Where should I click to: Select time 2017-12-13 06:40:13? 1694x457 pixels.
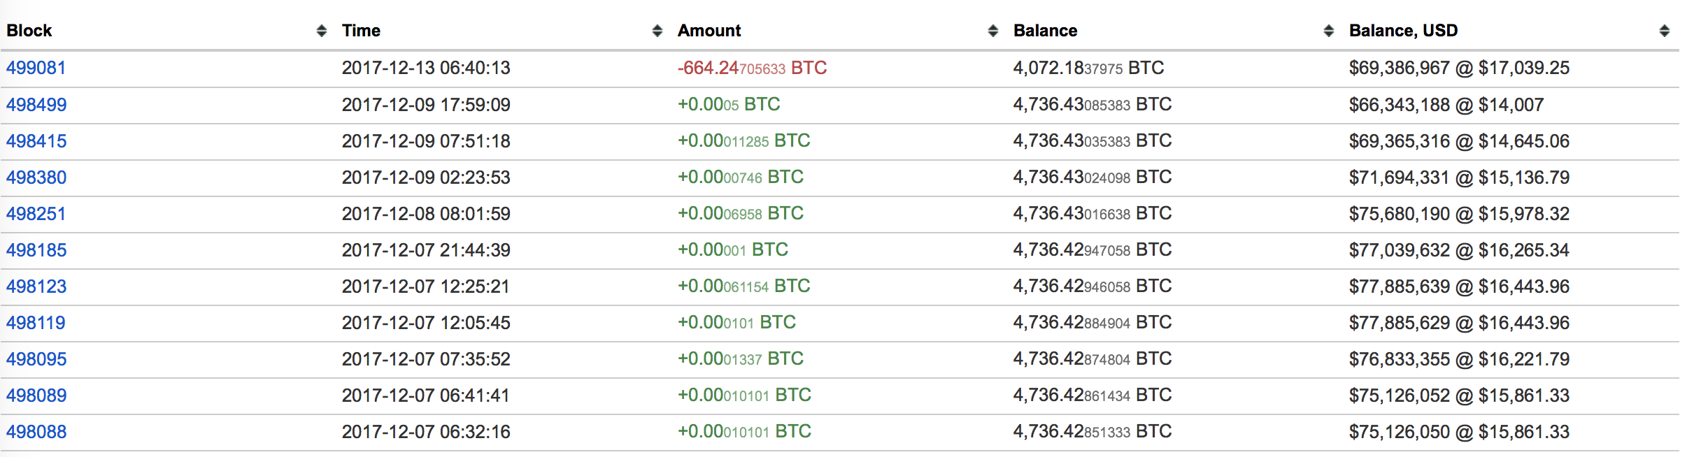(426, 68)
